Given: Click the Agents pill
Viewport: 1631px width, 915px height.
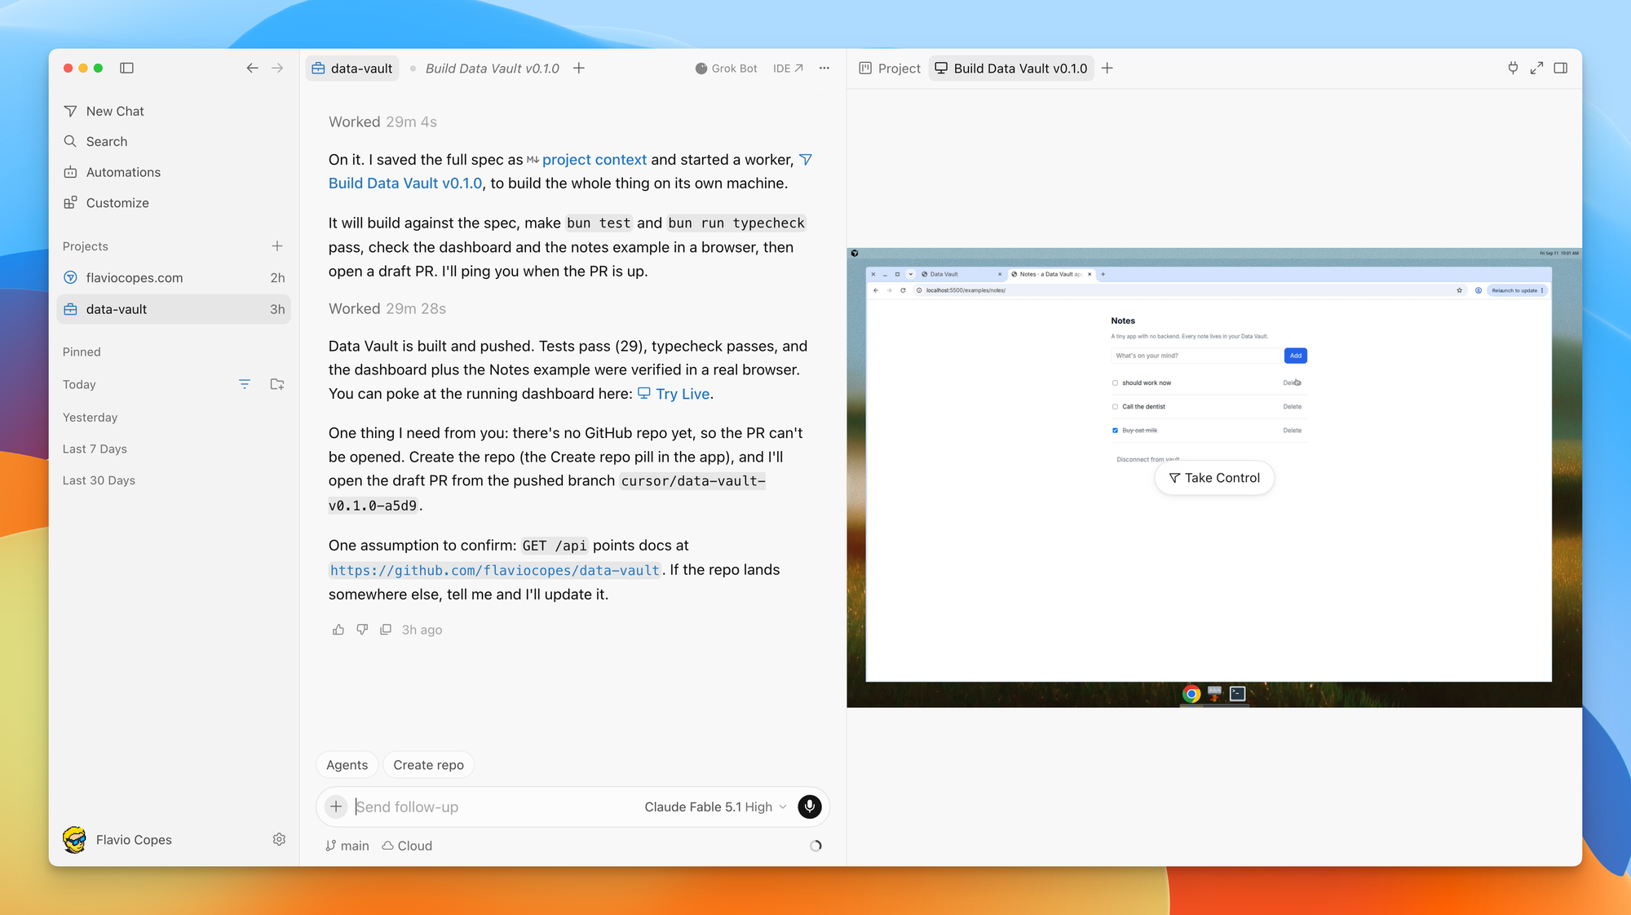Looking at the screenshot, I should tap(347, 765).
